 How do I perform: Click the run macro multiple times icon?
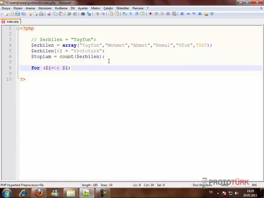pos(168,14)
